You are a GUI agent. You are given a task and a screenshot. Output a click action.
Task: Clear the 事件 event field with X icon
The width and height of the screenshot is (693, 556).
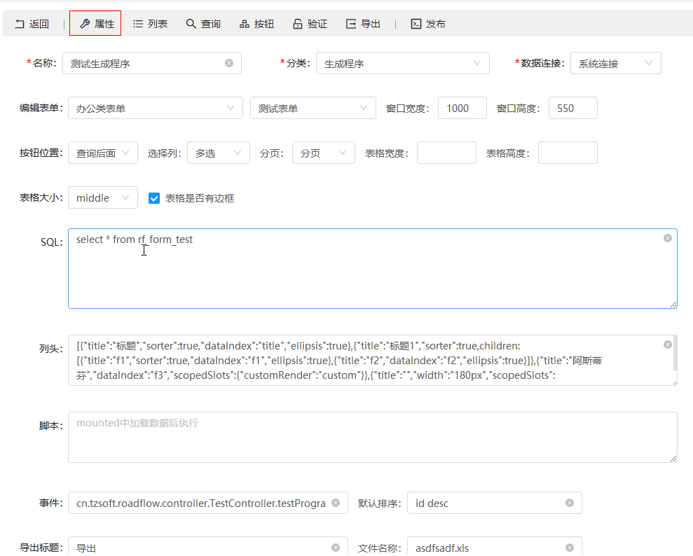336,503
